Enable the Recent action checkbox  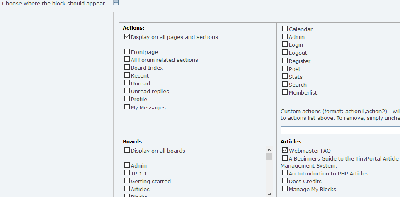tap(127, 75)
